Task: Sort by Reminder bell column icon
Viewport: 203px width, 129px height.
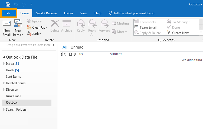Action: (65, 54)
